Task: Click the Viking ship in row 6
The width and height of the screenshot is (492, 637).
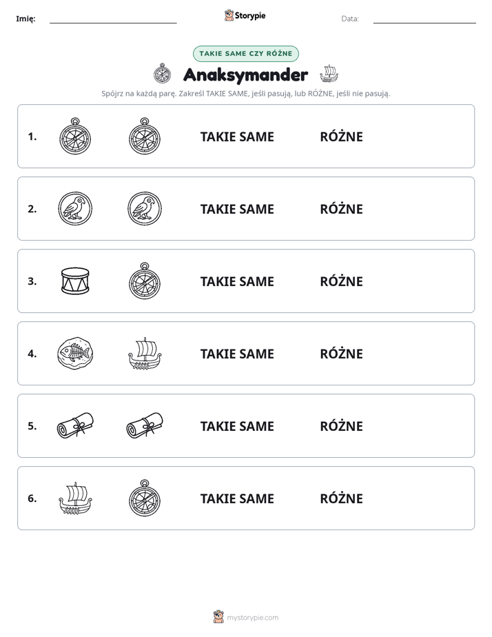Action: (75, 498)
